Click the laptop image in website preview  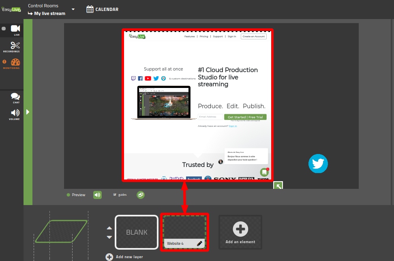[164, 103]
